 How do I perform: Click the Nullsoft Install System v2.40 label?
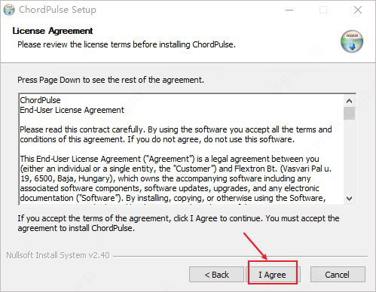58,255
